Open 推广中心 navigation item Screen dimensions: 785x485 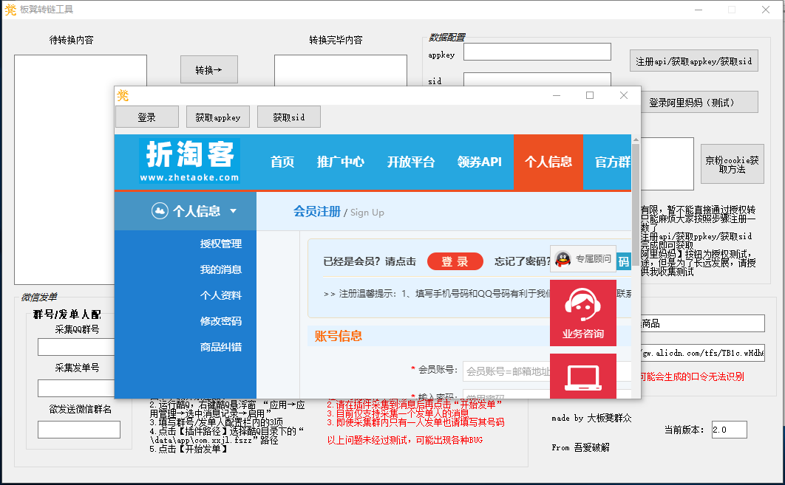click(341, 162)
